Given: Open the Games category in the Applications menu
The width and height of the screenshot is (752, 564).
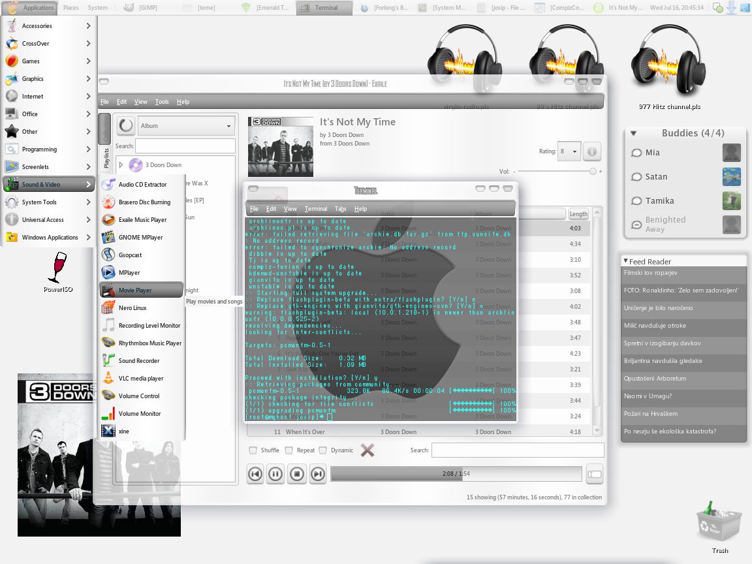Looking at the screenshot, I should point(48,61).
